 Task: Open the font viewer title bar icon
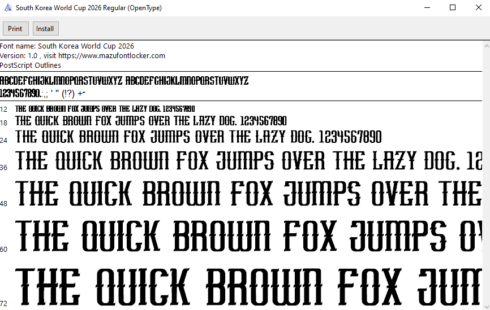[x=8, y=8]
